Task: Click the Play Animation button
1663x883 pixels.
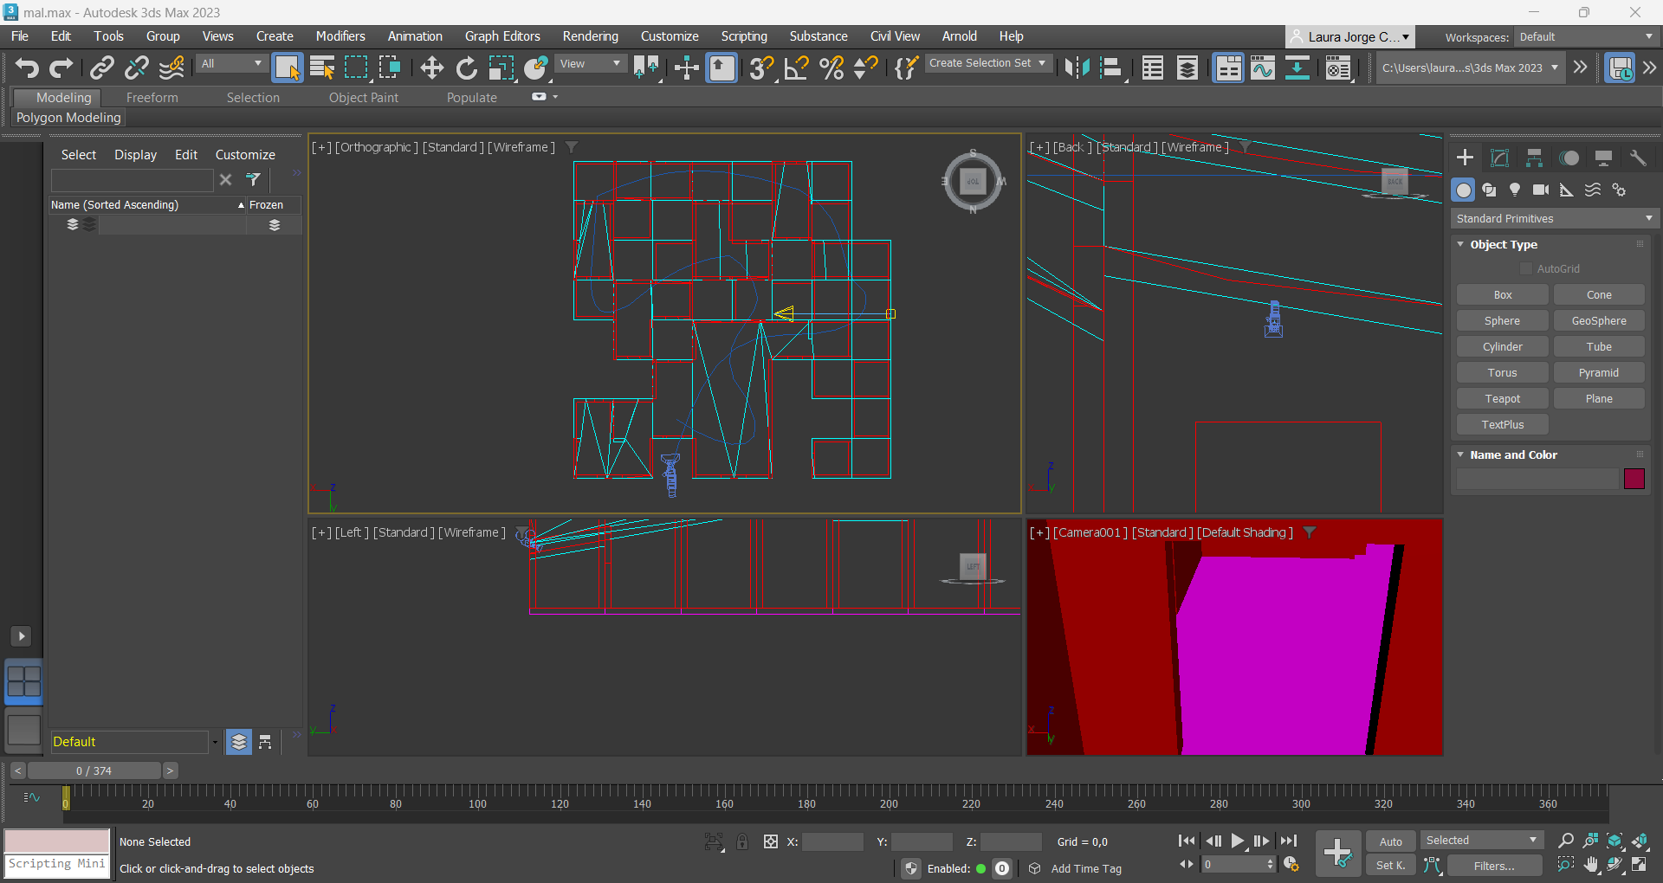Action: (x=1238, y=841)
